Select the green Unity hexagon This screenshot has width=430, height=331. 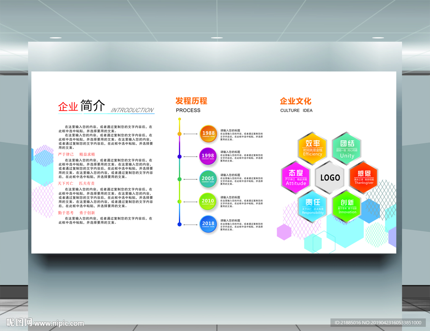click(346, 148)
